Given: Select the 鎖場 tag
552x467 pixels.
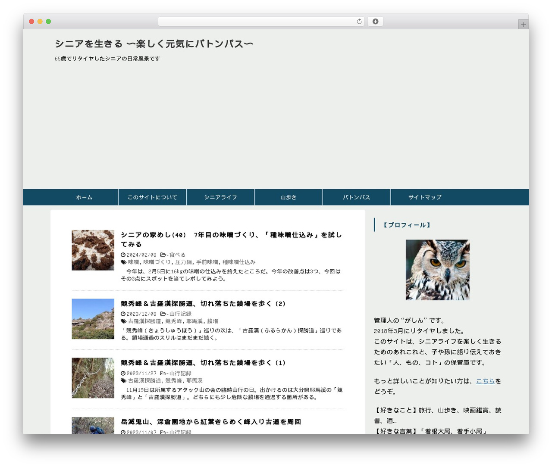Looking at the screenshot, I should 213,321.
